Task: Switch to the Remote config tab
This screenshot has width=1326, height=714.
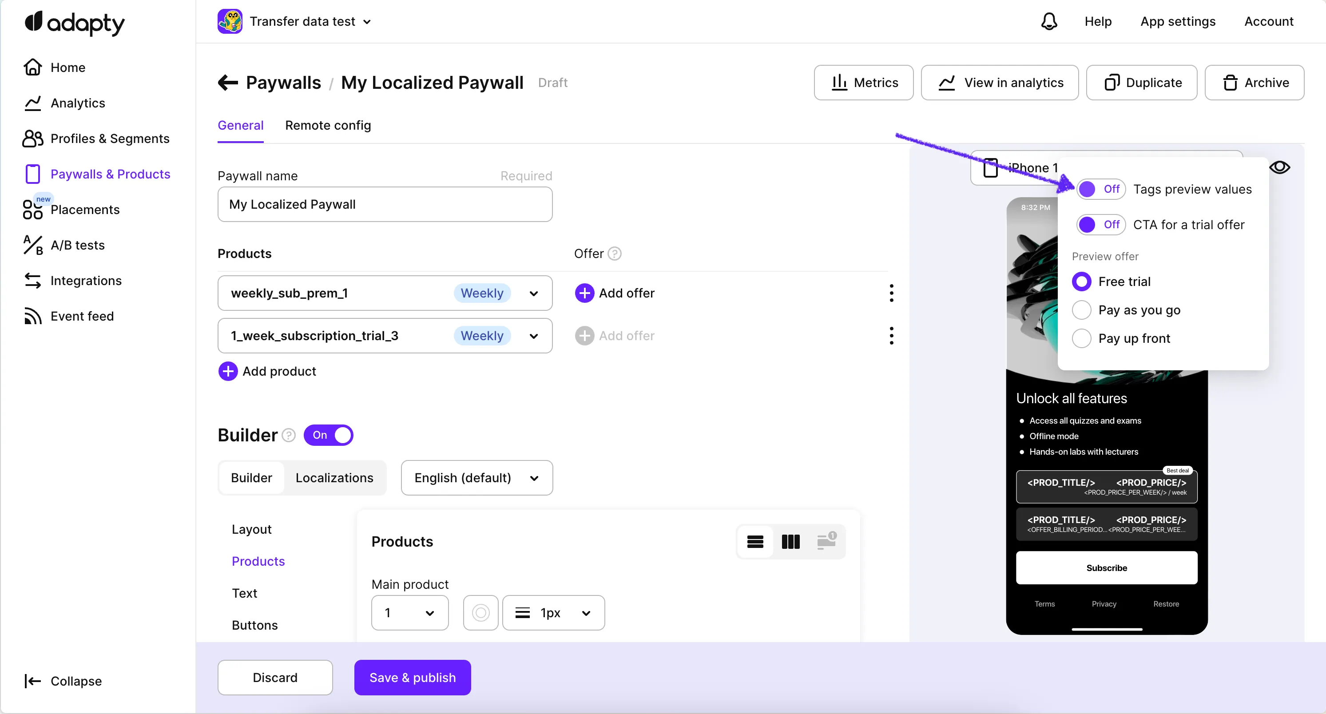Action: (x=327, y=125)
